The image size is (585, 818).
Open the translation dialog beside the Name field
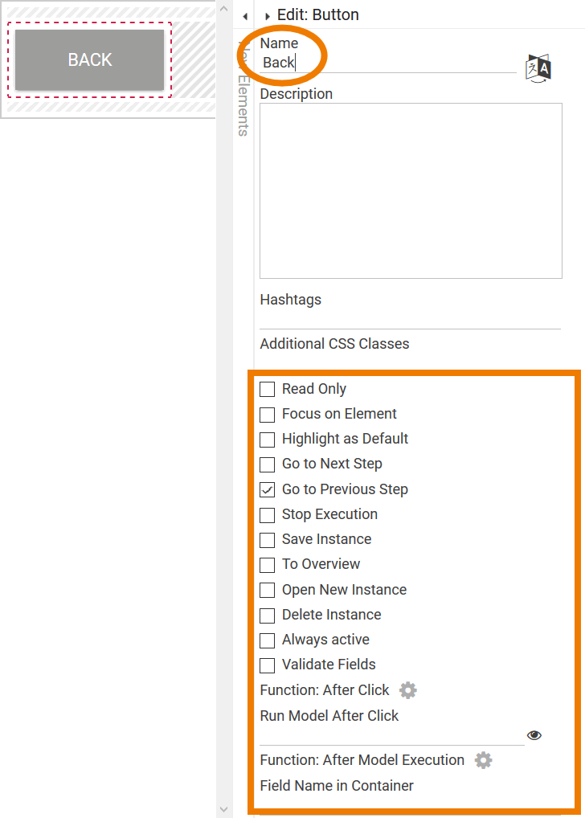[x=536, y=69]
